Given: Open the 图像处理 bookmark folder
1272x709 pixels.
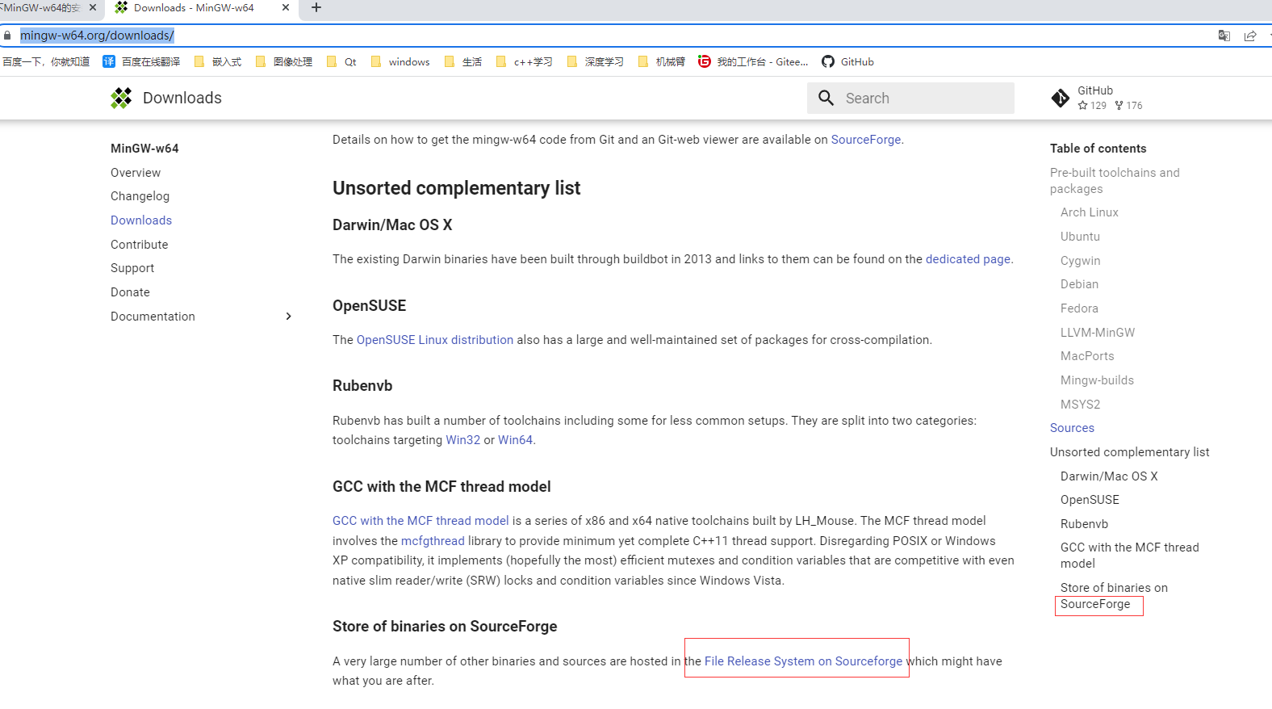Looking at the screenshot, I should (x=284, y=61).
